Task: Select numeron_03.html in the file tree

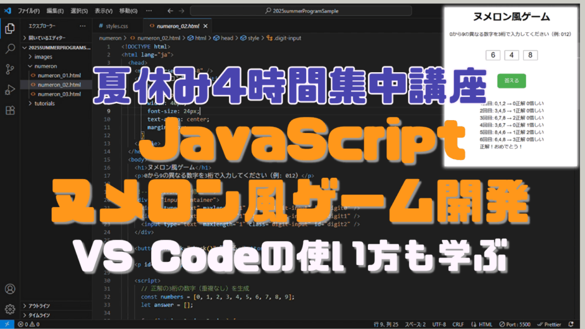Action: coord(59,94)
